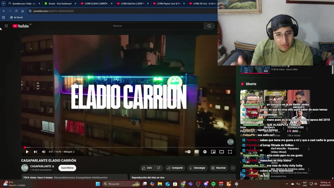
Task: Like the video with 24 k likes
Action: point(147,168)
